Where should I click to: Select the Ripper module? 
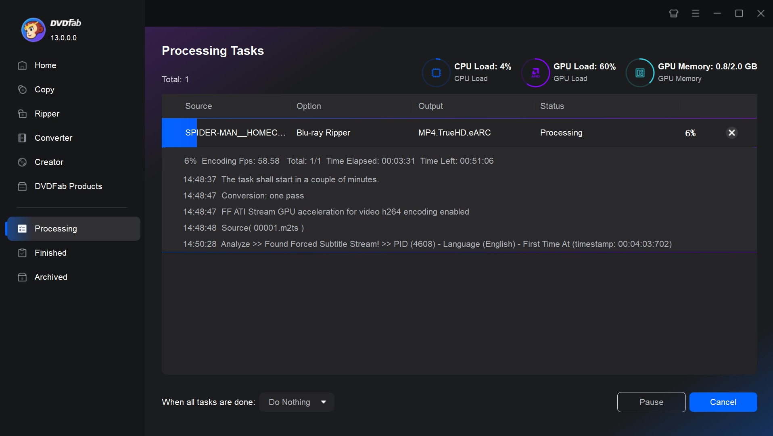point(46,114)
